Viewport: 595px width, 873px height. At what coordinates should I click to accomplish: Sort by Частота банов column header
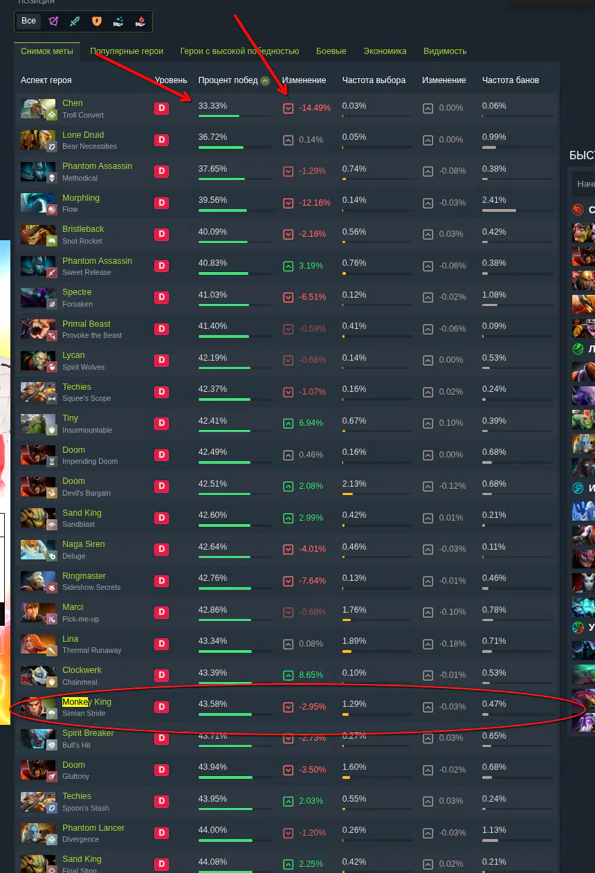[x=511, y=80]
